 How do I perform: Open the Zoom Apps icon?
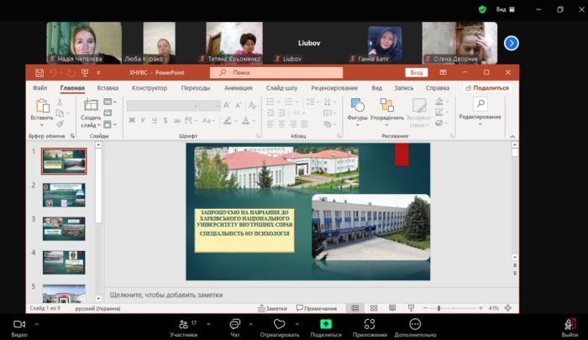click(x=369, y=323)
